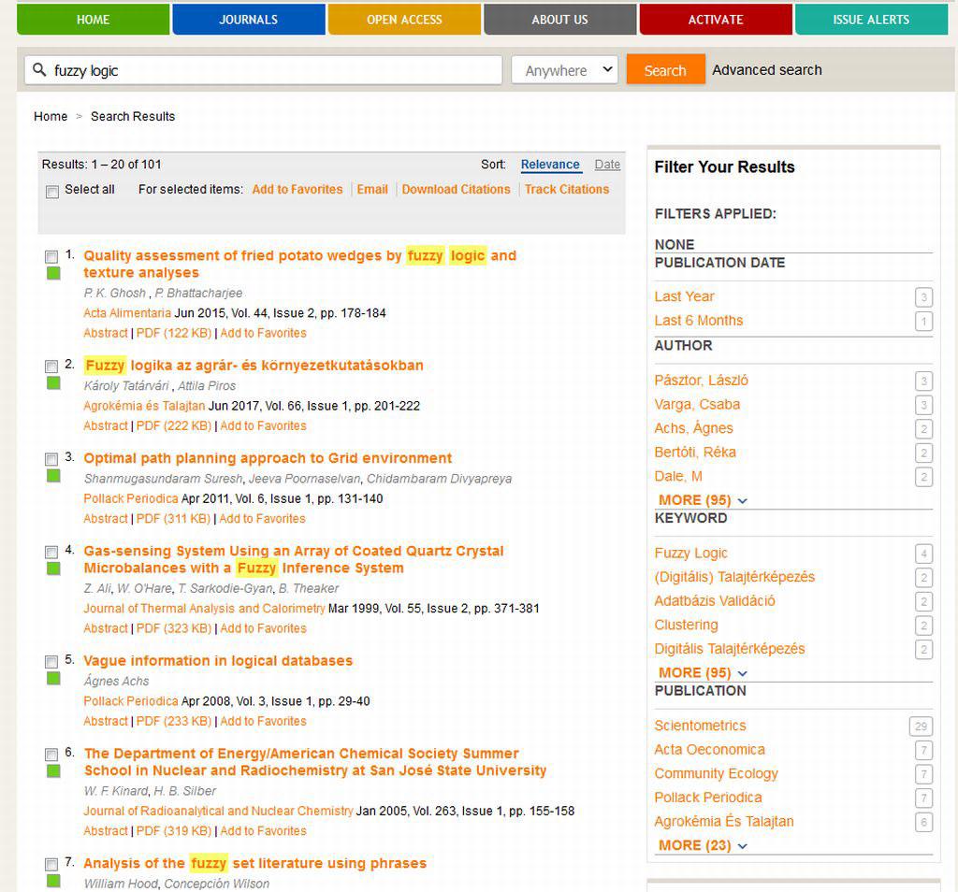Check the Select all checkbox
This screenshot has width=958, height=892.
pos(52,192)
